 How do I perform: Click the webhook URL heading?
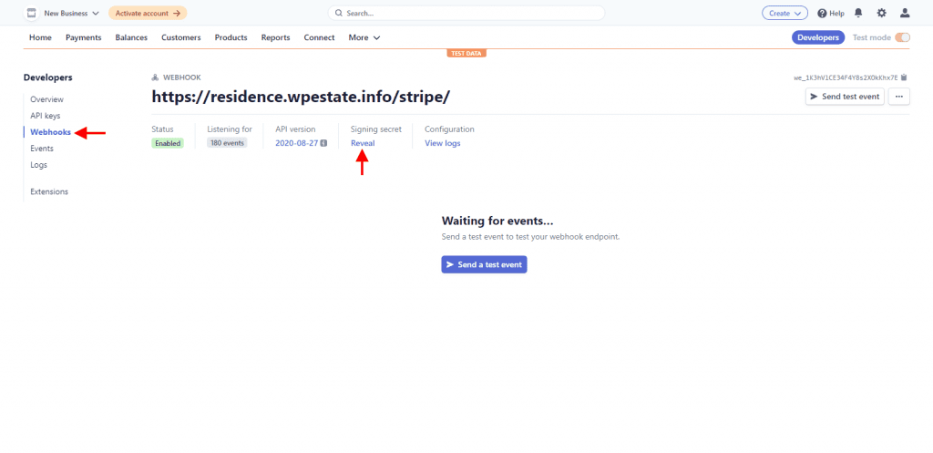click(x=301, y=97)
